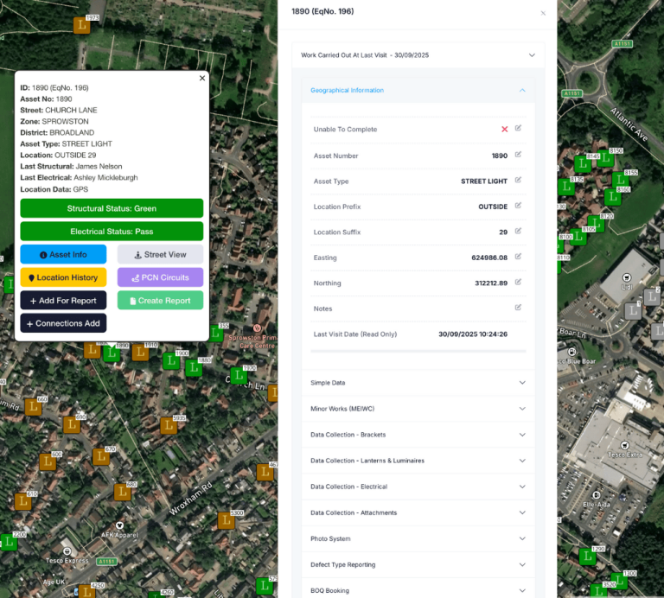
Task: Expand the Simple Data section
Action: coord(521,383)
